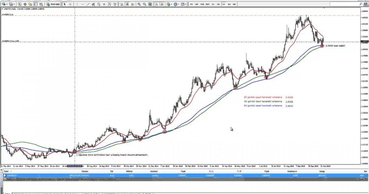Open the Templates icon
Viewport: 369px width, 194px height.
[182, 4]
